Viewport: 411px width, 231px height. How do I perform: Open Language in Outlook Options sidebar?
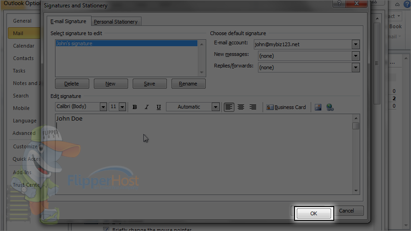click(25, 121)
